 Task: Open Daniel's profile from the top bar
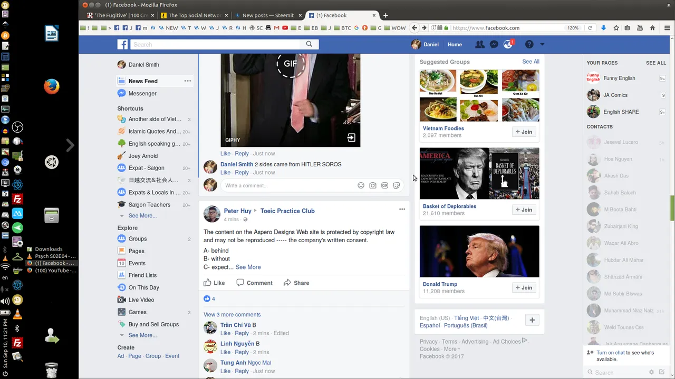tap(425, 45)
